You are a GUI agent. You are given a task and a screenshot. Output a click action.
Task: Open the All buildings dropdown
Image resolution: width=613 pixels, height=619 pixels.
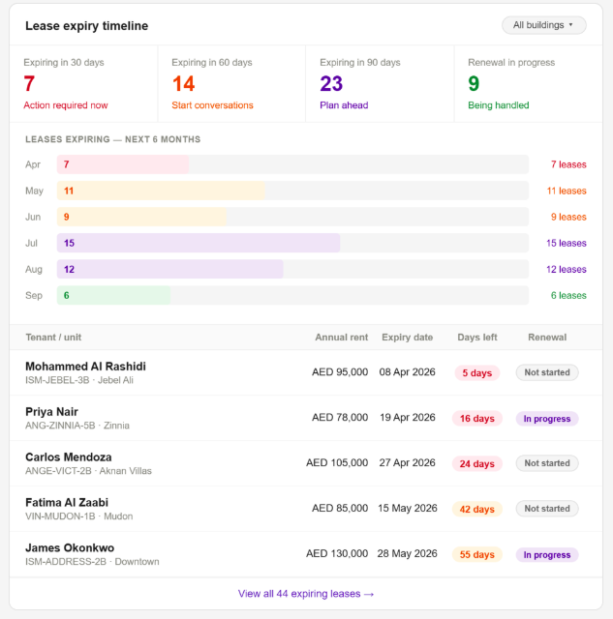pos(544,25)
